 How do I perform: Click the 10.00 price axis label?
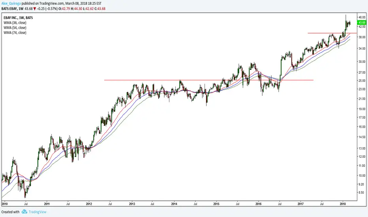tap(362, 176)
